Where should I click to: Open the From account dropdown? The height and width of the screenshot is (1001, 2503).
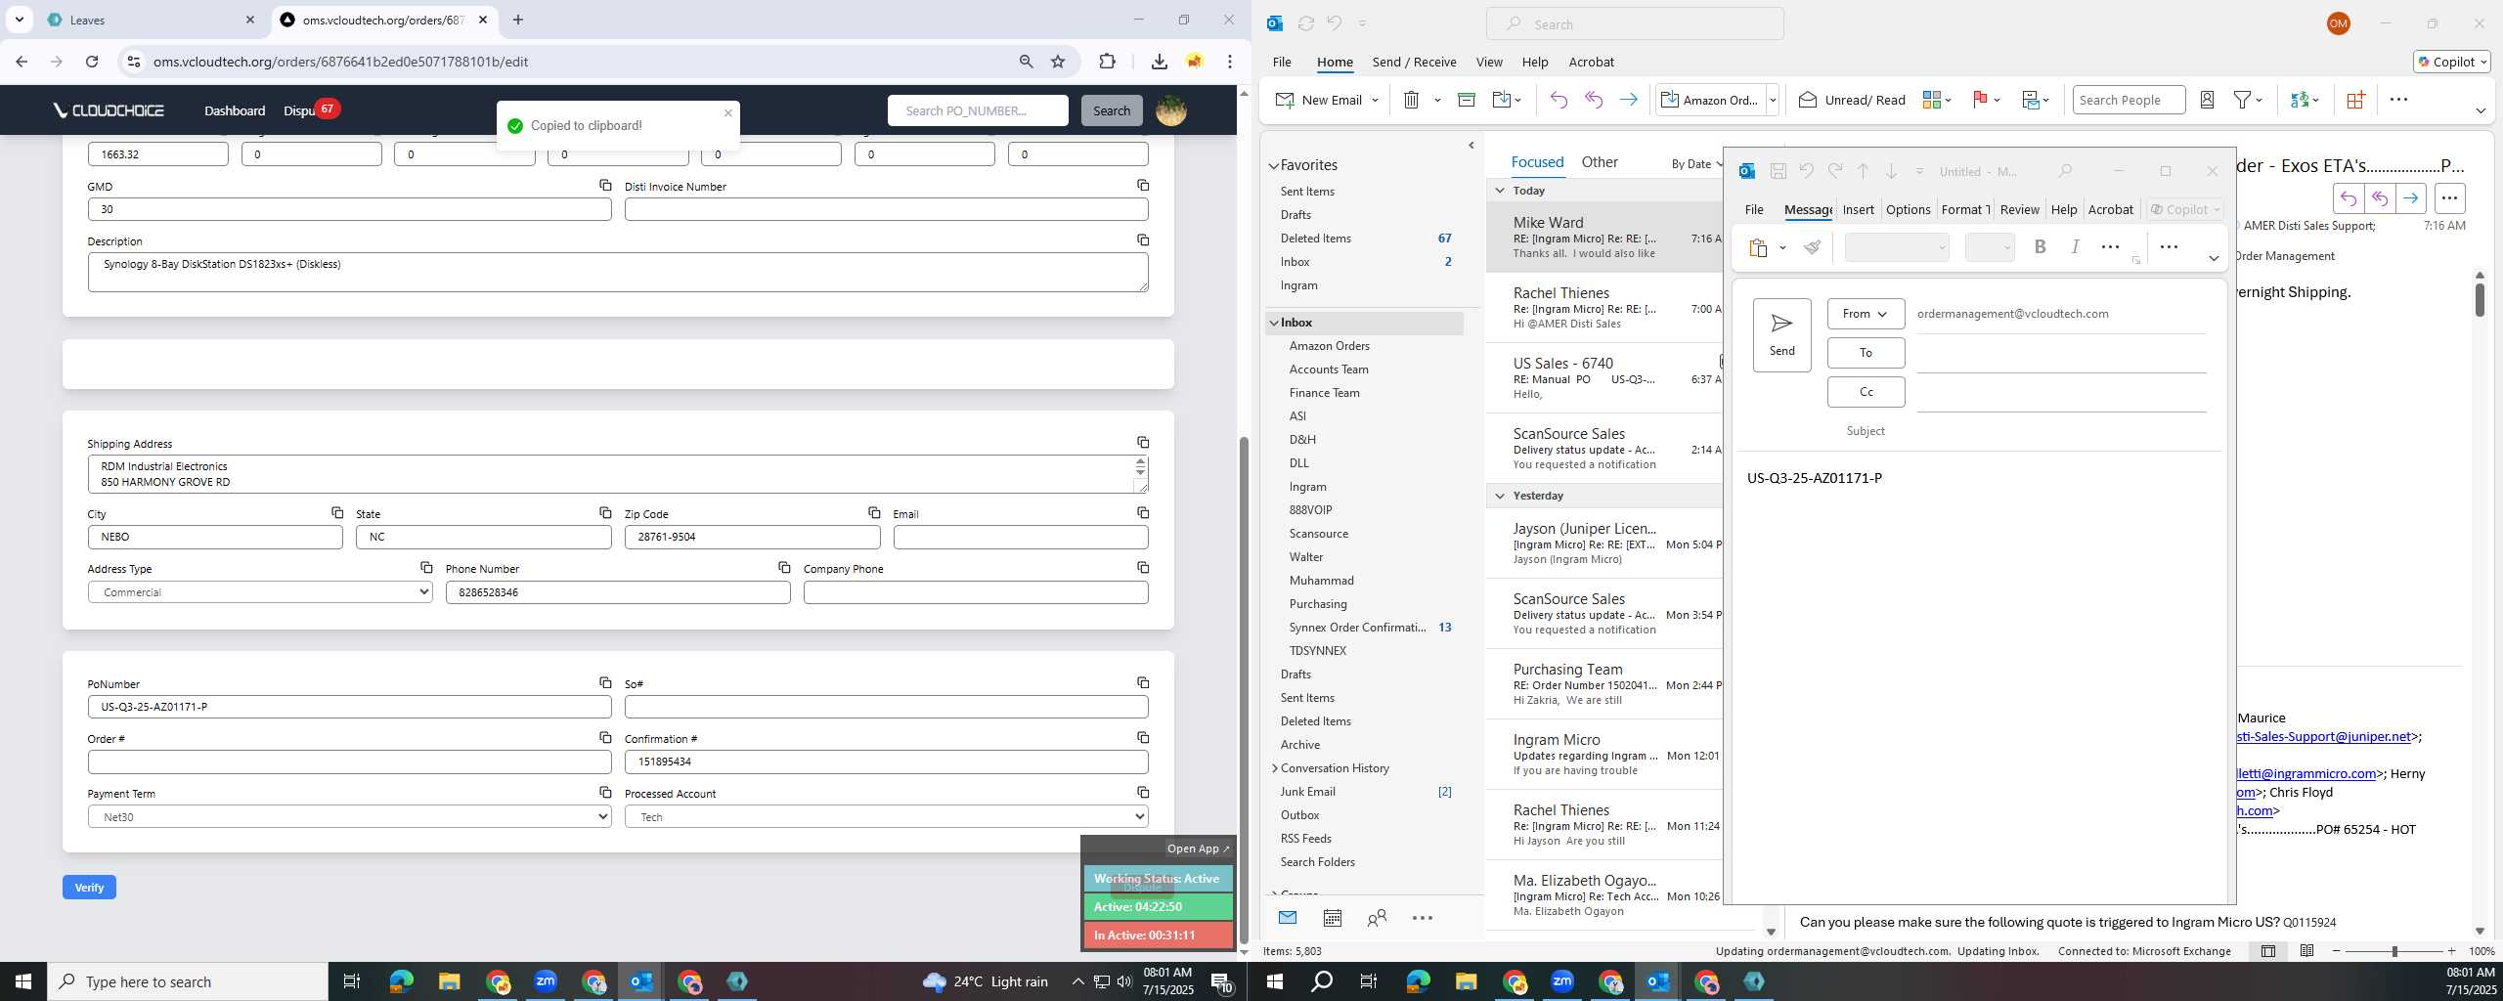pos(1865,314)
